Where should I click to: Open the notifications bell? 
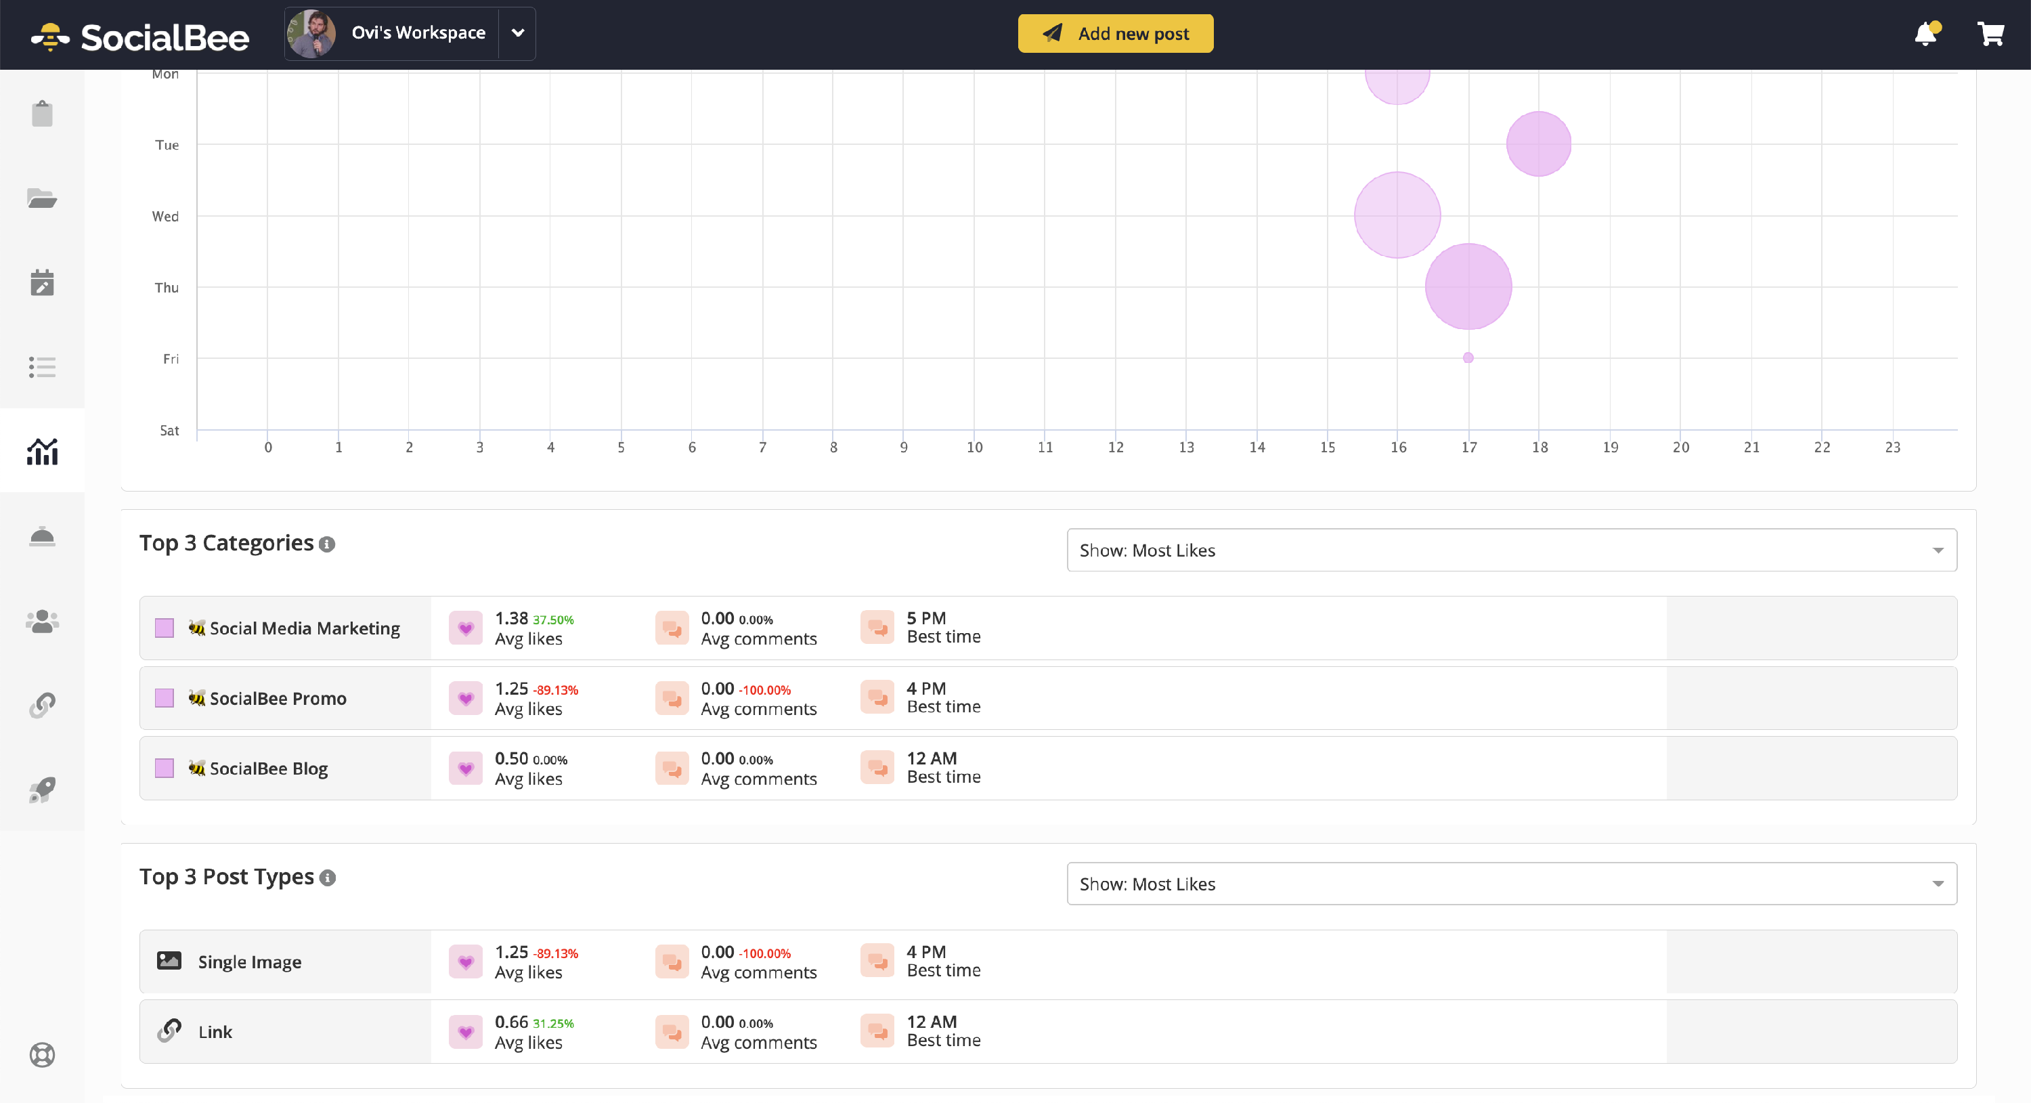pos(1927,33)
